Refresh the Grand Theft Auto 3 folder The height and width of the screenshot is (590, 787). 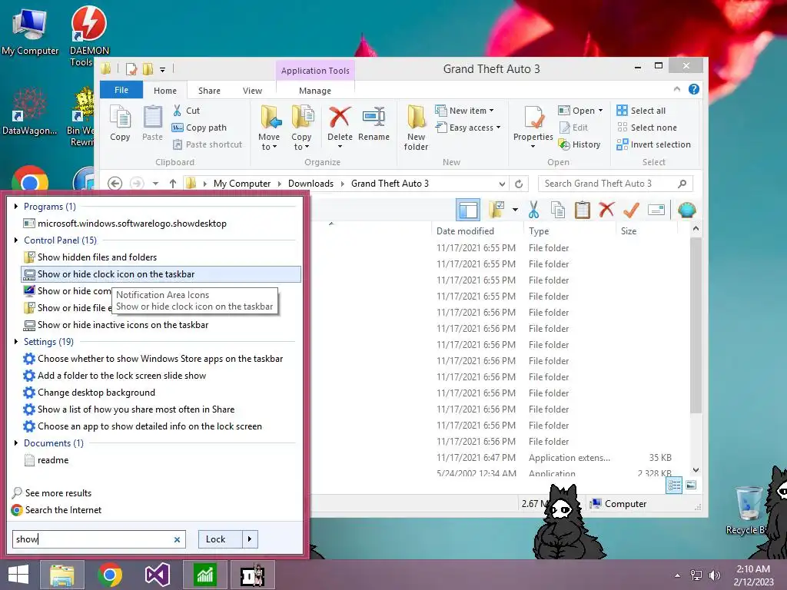click(519, 184)
